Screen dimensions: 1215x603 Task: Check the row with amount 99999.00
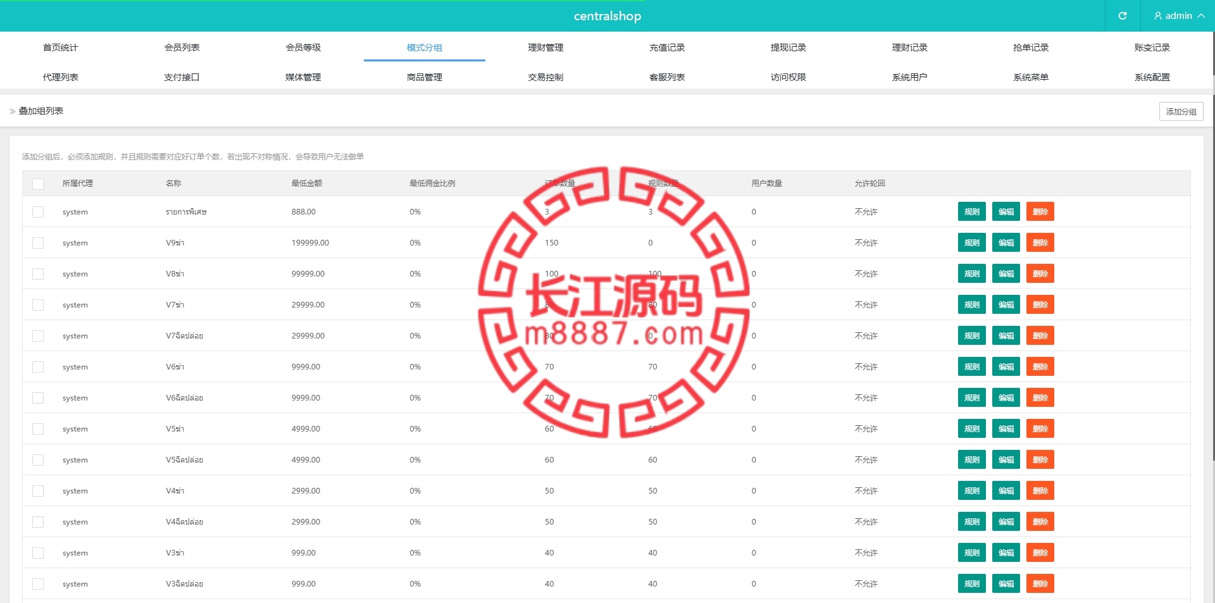(38, 274)
